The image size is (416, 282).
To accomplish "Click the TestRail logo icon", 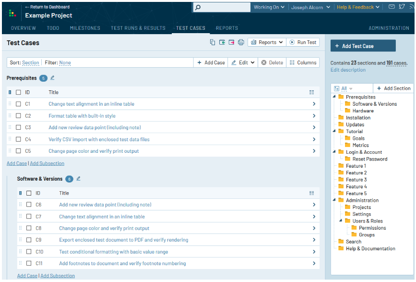I will (12, 13).
